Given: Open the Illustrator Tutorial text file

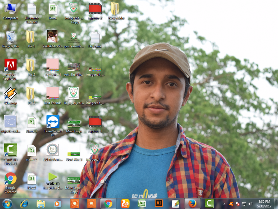Looking at the screenshot, I should pos(32,9).
